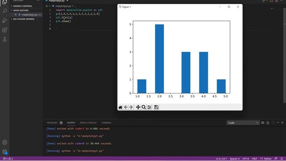Go back to previous plot view
The height and width of the screenshot is (161, 286).
[x=126, y=107]
